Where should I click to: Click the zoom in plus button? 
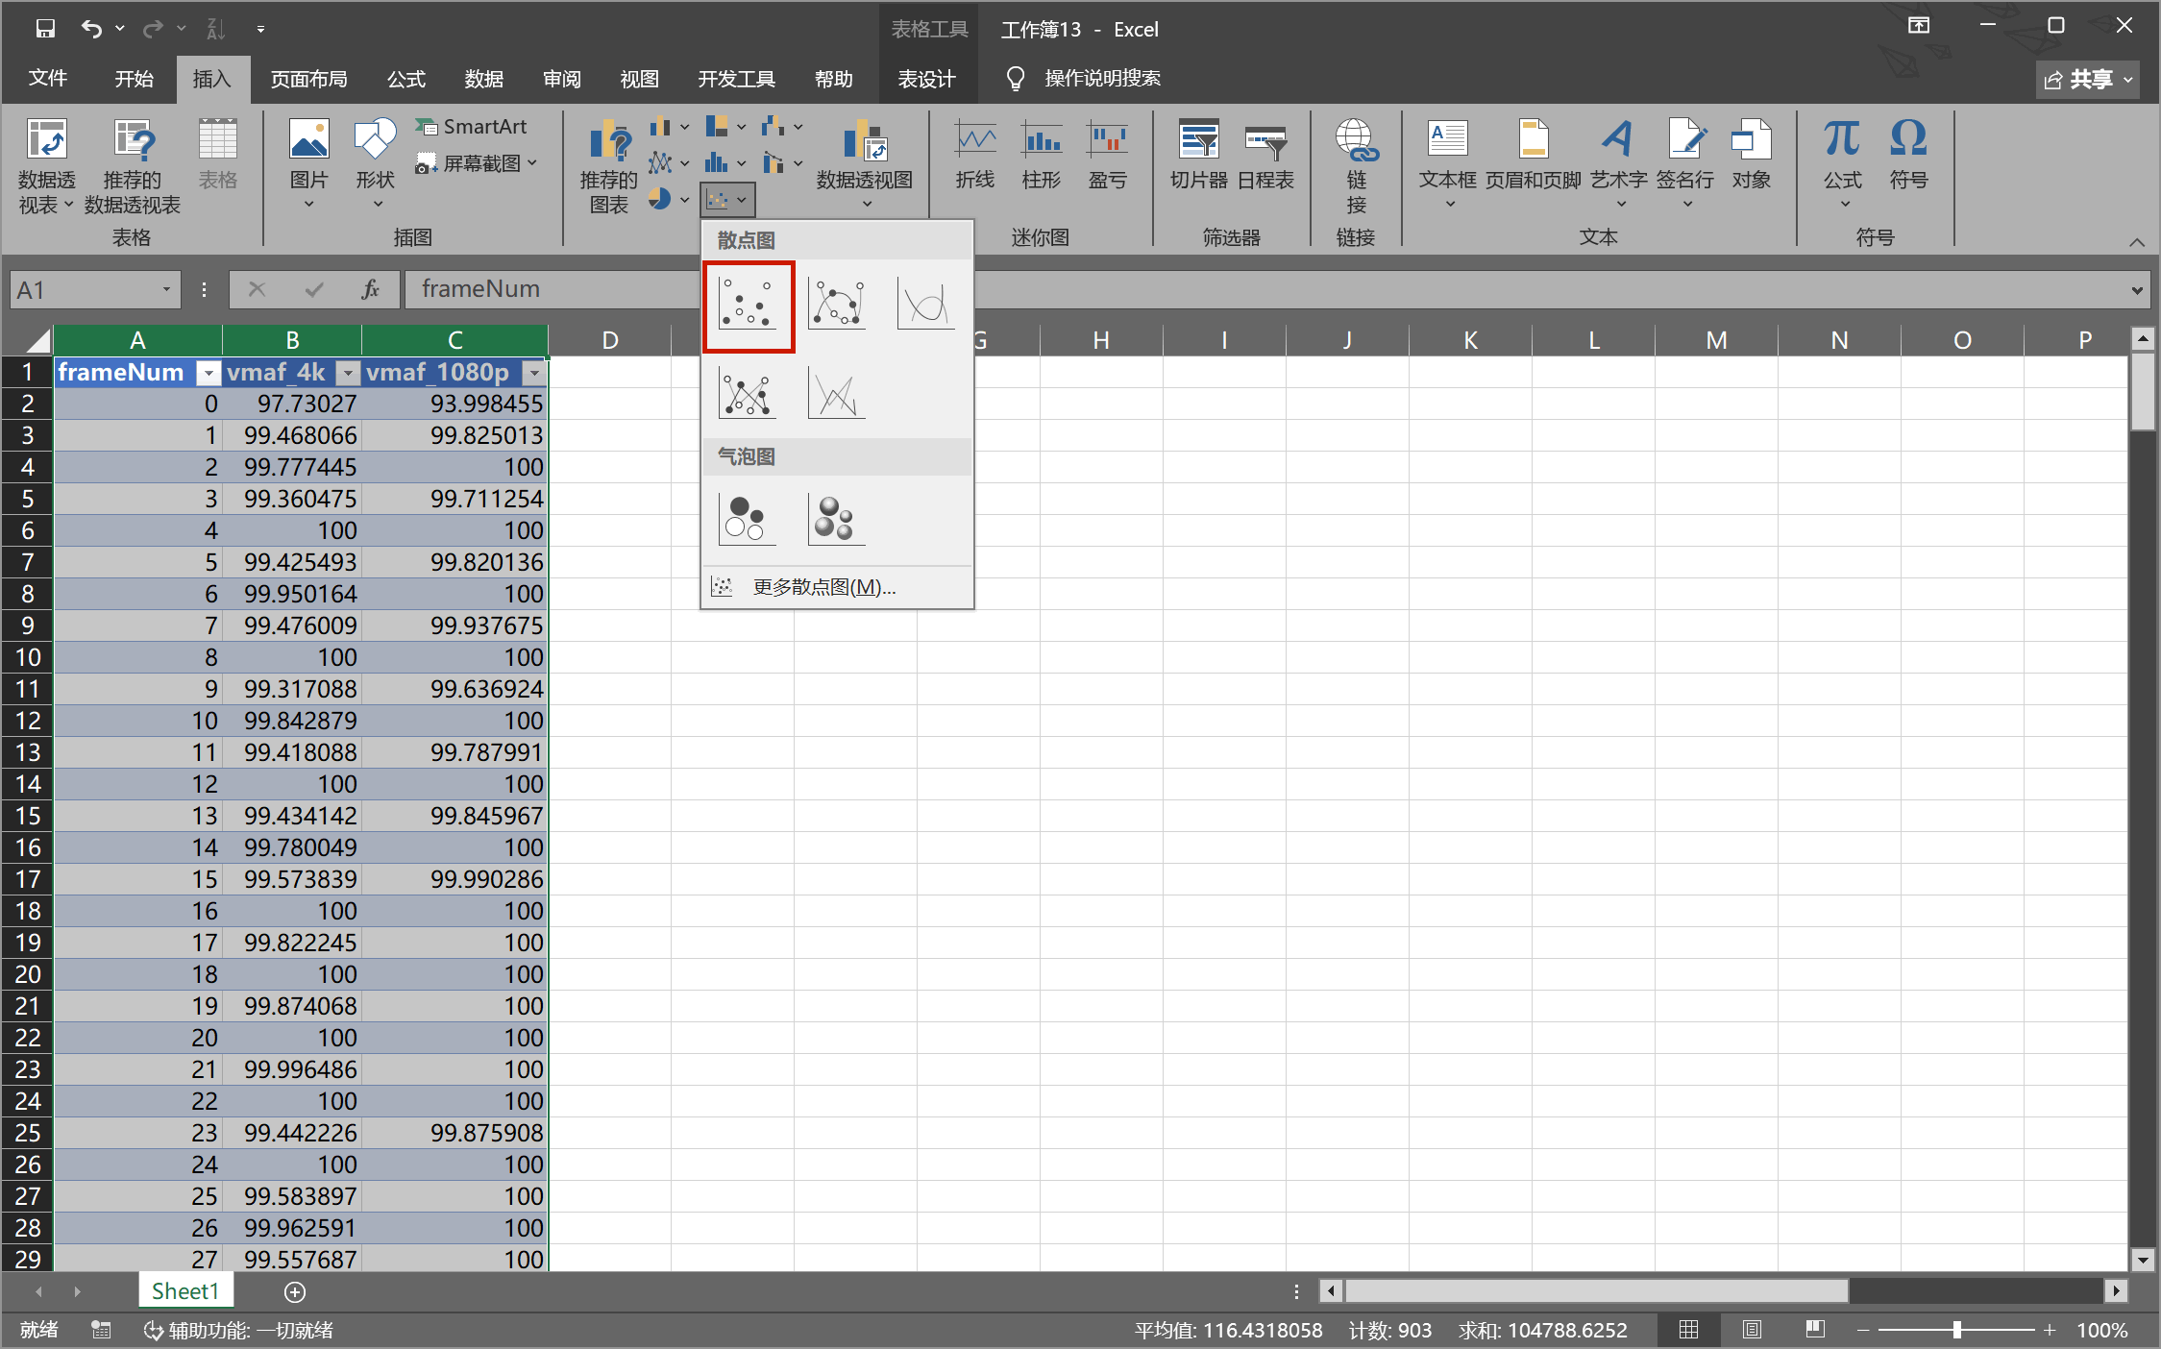(x=2049, y=1330)
